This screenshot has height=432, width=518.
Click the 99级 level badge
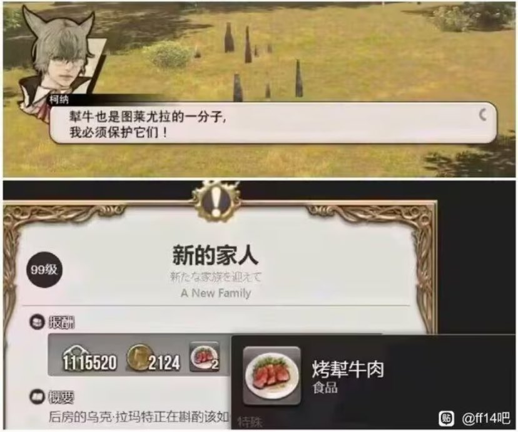click(x=44, y=270)
